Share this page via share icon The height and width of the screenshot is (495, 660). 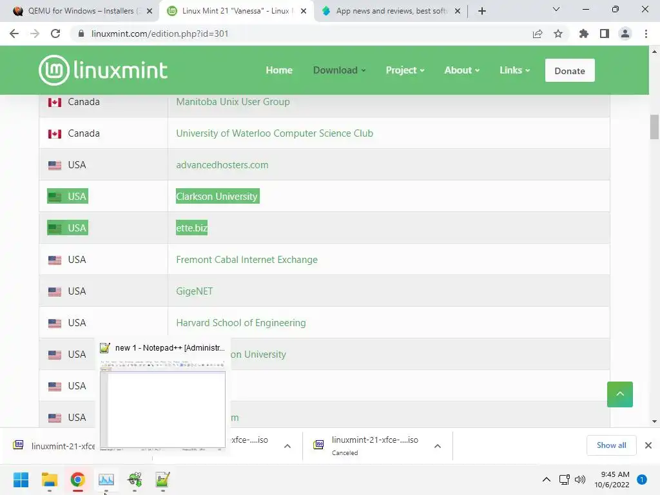click(x=538, y=34)
